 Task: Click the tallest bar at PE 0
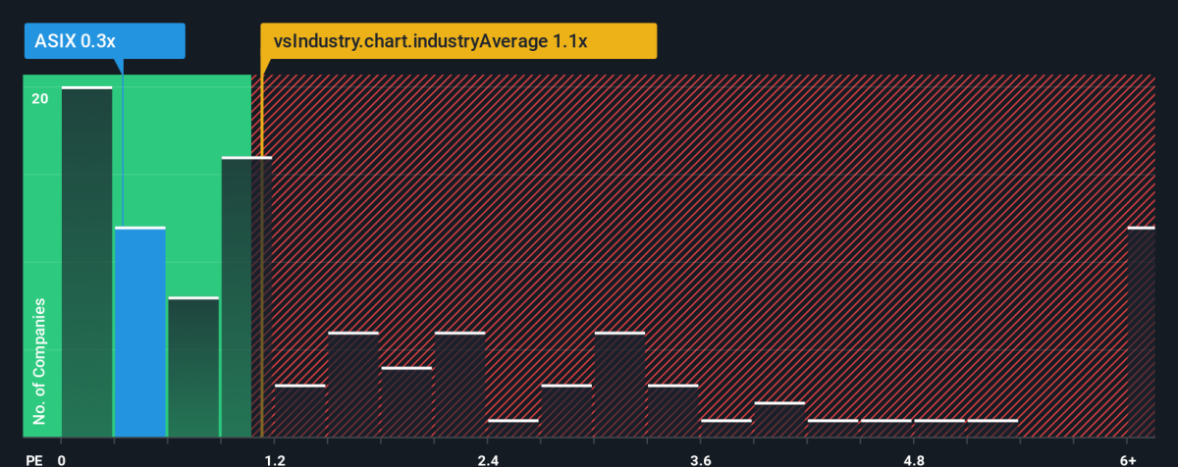pyautogui.click(x=86, y=263)
